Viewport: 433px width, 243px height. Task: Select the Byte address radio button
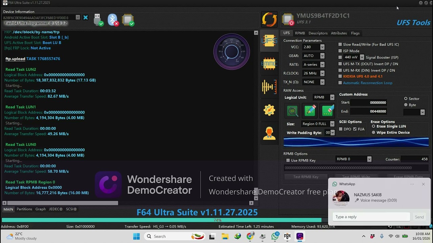pos(406,105)
